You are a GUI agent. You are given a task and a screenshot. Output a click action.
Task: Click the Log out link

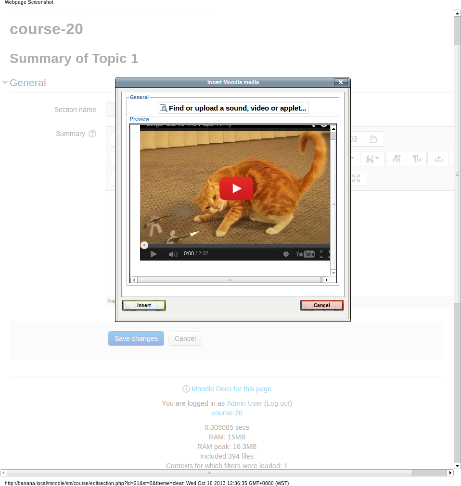point(278,403)
